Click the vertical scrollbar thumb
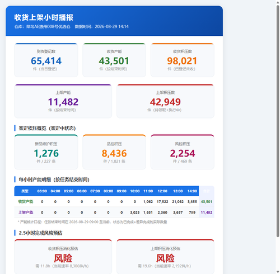This screenshot has width=280, height=274. 278,121
